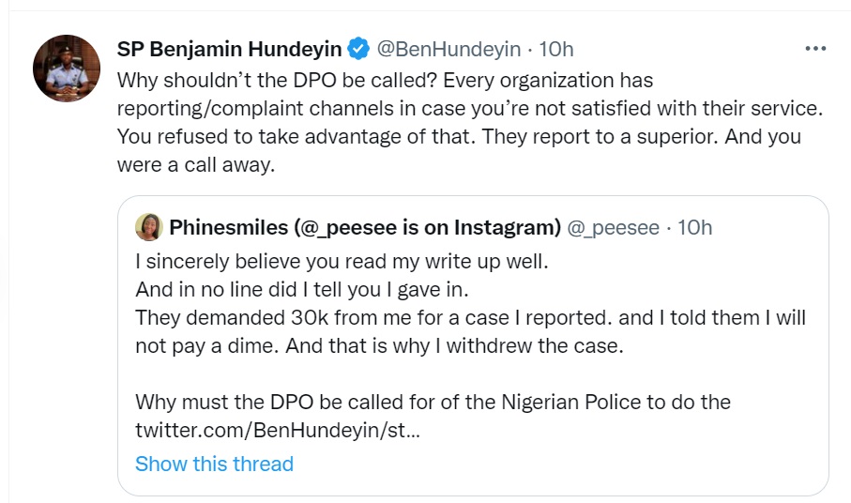Click the line 'You refused to take advantage'
Viewport: 851px width, 503px height.
point(291,136)
